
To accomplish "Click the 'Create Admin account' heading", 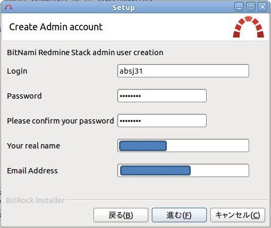I will (56, 27).
